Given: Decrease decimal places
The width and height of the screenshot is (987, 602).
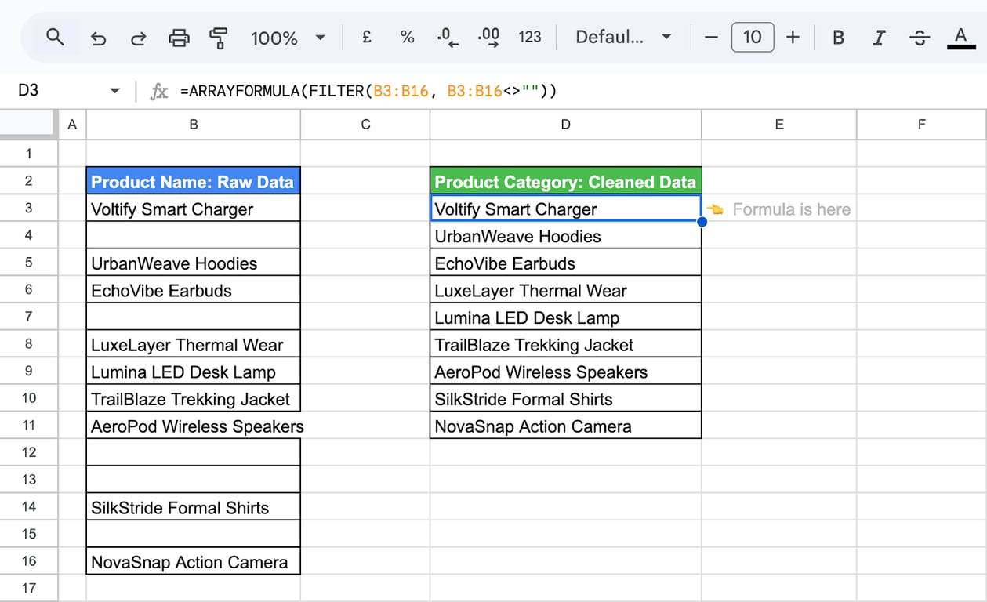Looking at the screenshot, I should coord(447,38).
